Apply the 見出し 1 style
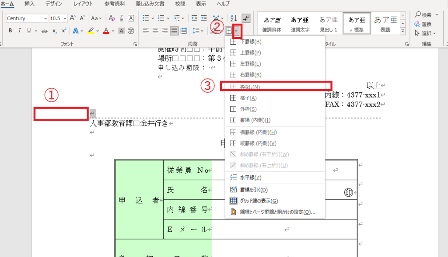The width and height of the screenshot is (448, 257). click(x=328, y=24)
